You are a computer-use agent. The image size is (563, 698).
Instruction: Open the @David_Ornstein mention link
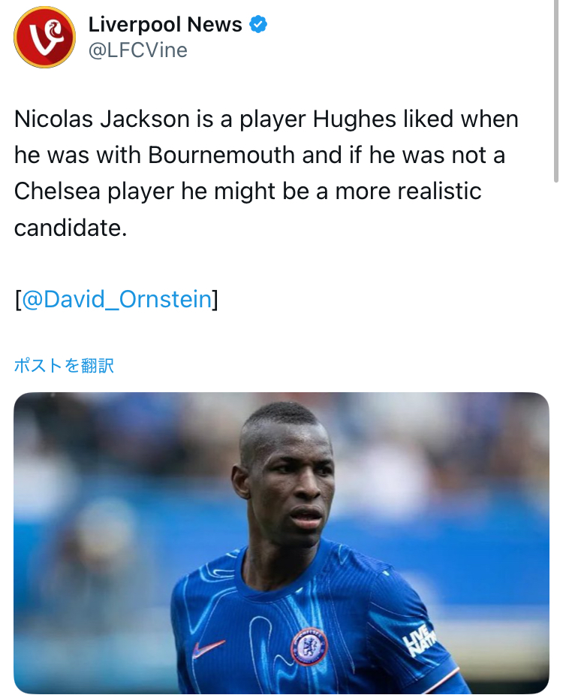click(116, 299)
